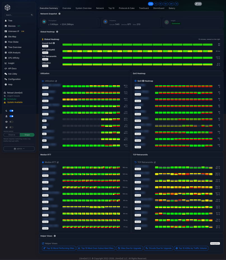Toggle the dark mode moon switch
This screenshot has height=260, width=226.
click(x=11, y=111)
